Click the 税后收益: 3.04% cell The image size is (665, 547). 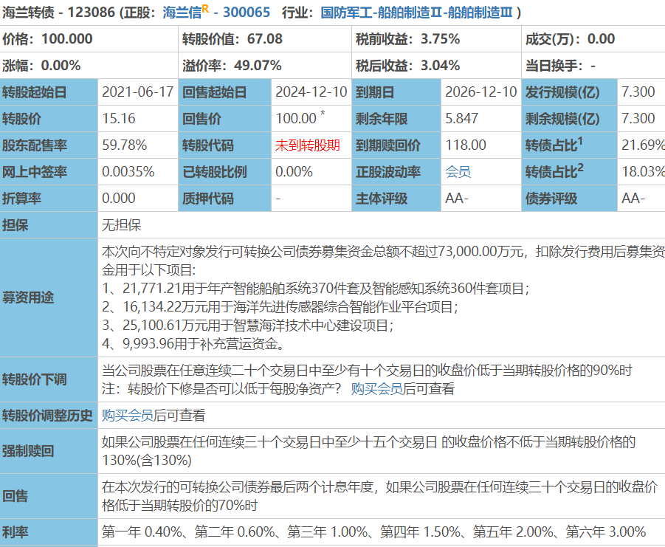point(436,66)
